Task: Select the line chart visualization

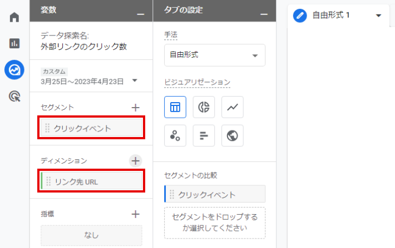Action: [x=232, y=107]
